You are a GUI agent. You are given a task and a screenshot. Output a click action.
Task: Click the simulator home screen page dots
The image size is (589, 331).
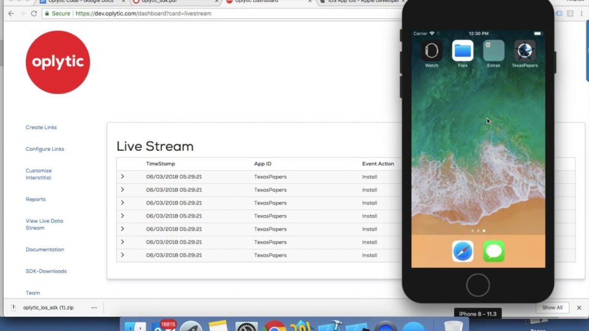478,231
